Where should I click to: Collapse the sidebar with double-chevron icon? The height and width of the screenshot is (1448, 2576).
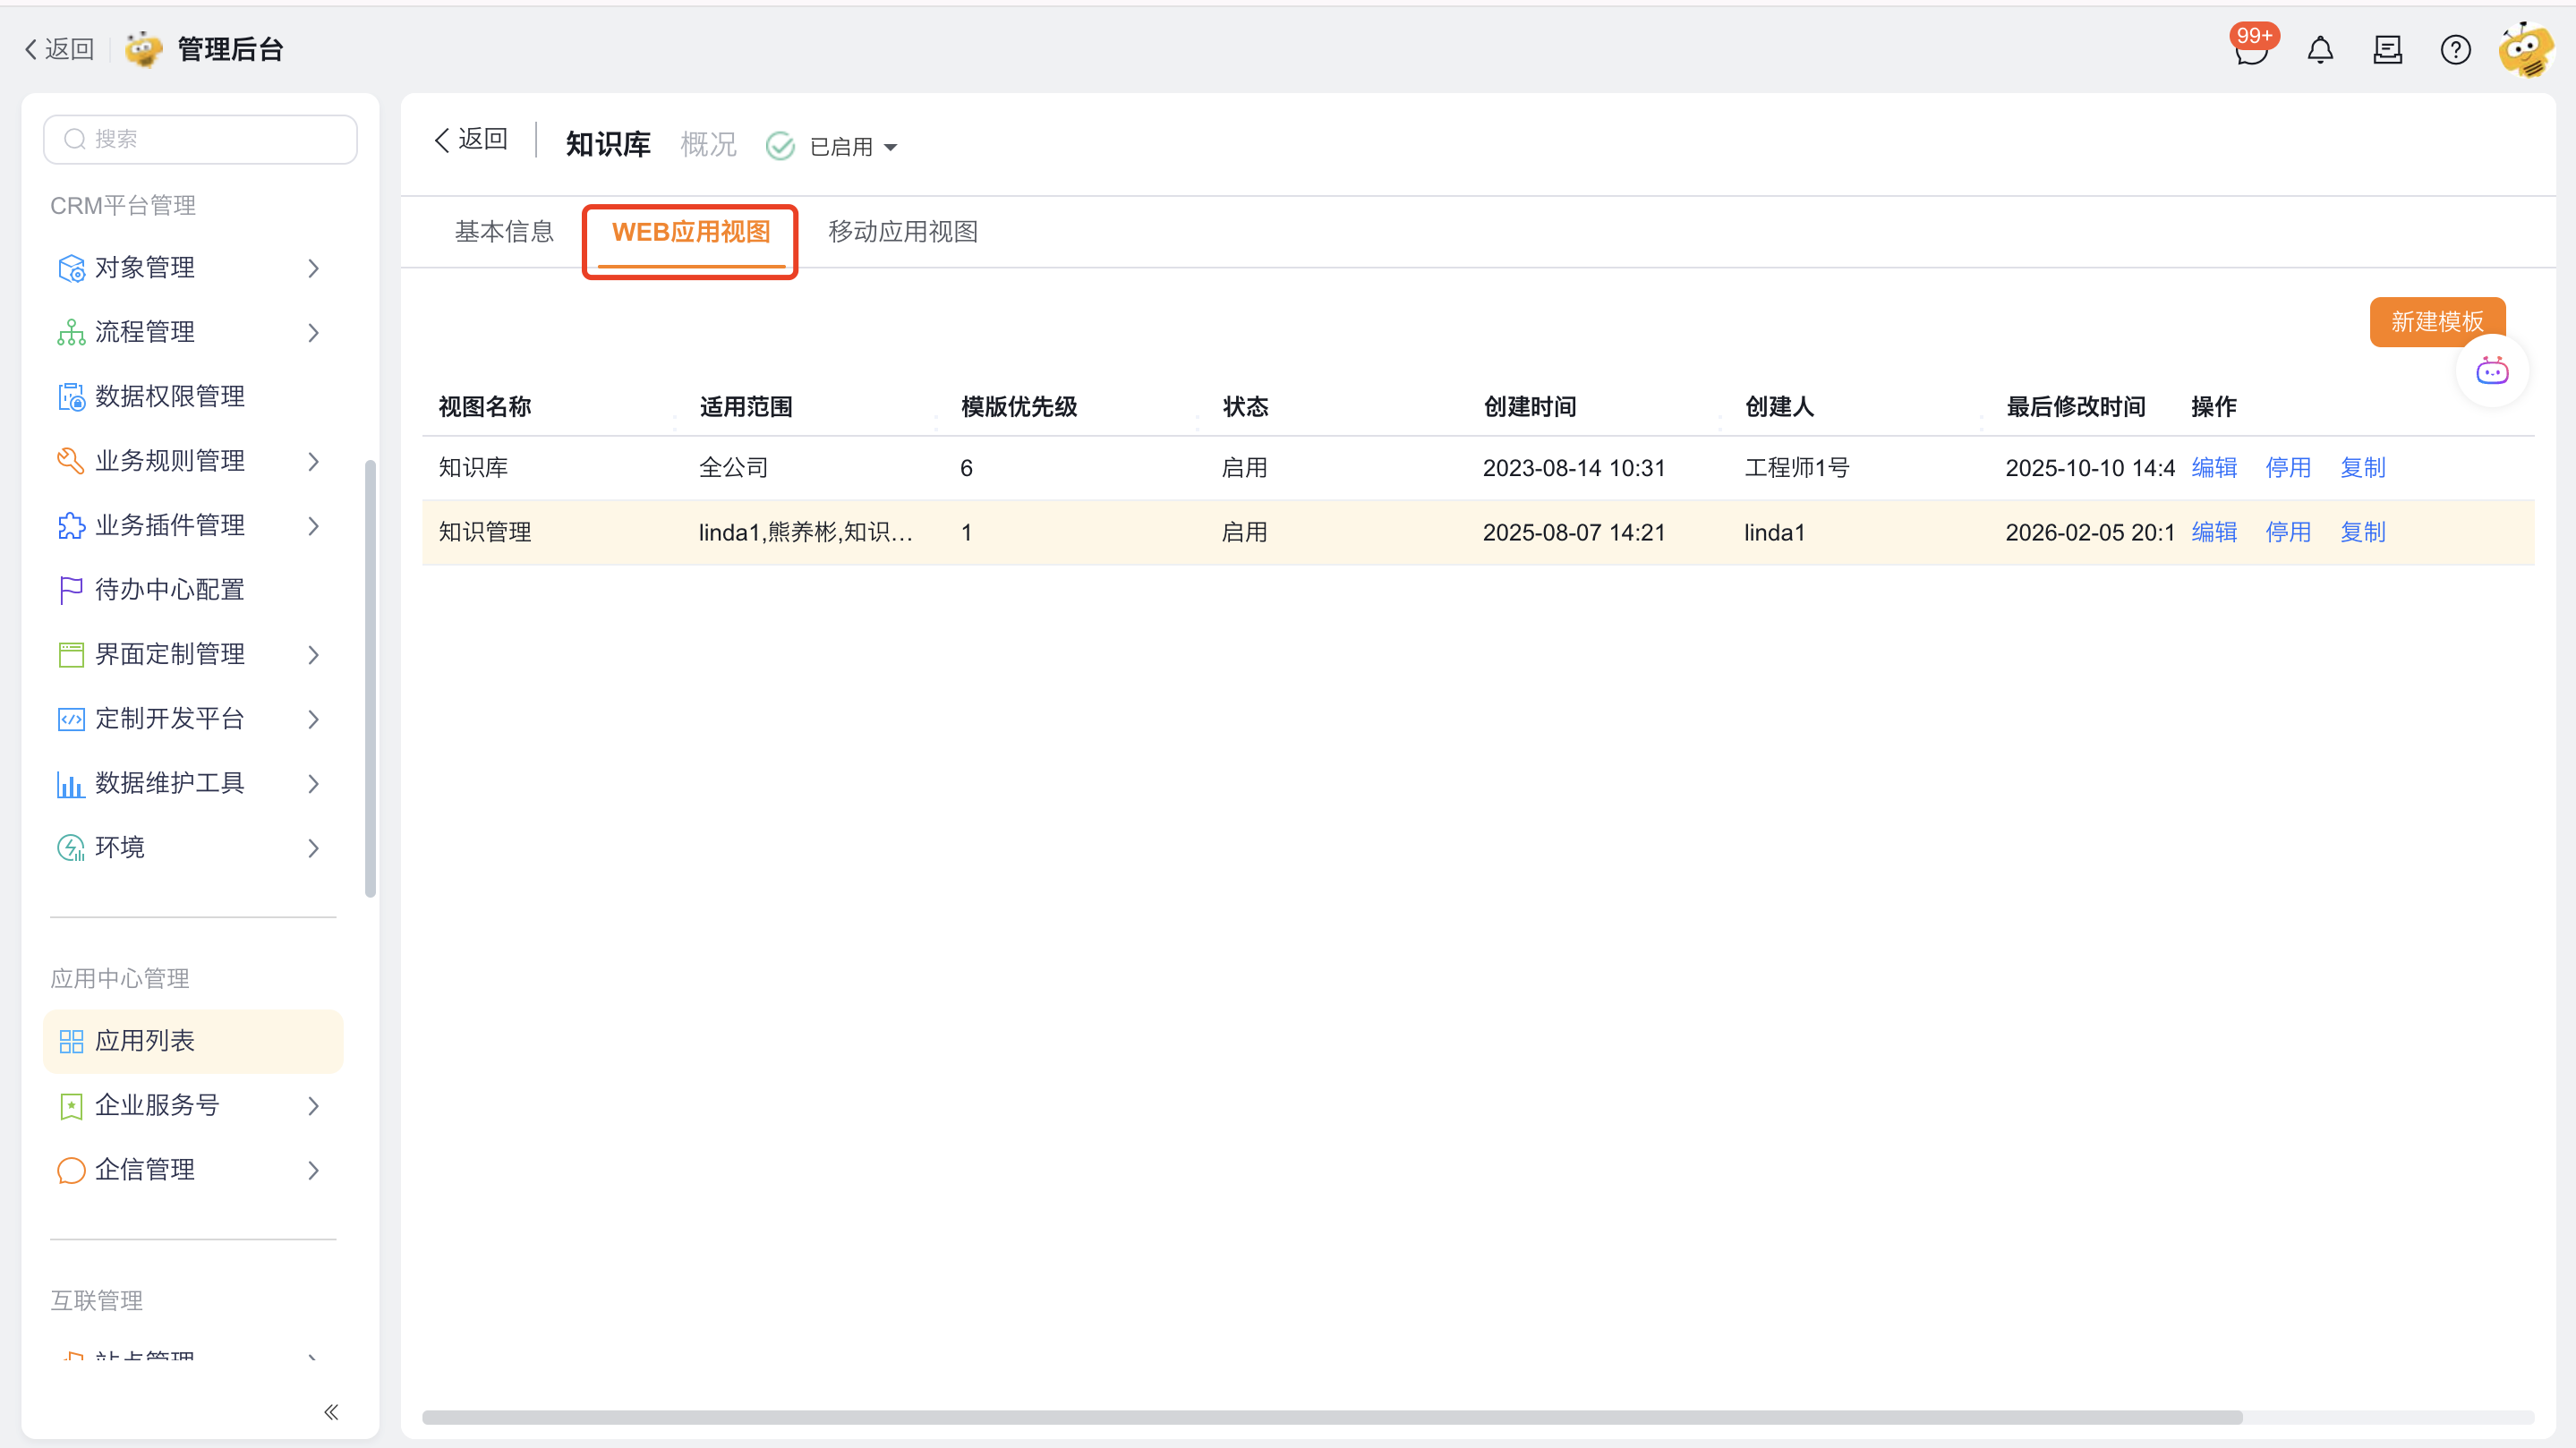tap(331, 1411)
